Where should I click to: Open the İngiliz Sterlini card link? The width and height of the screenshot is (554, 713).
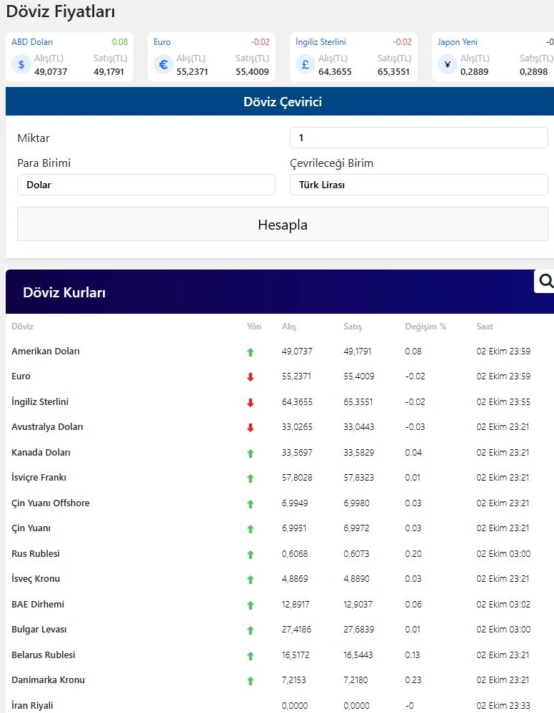click(321, 42)
